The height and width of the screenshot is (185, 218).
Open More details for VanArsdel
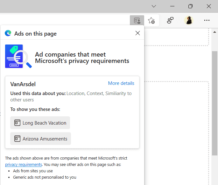coord(121,83)
